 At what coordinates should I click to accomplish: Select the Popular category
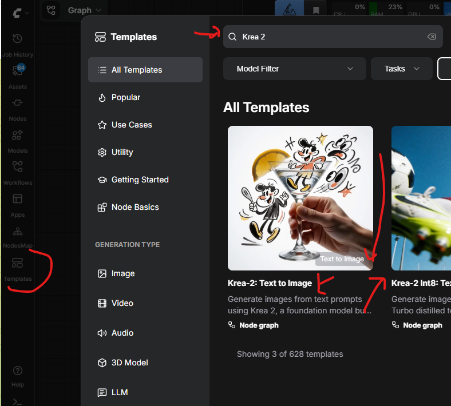coord(145,97)
